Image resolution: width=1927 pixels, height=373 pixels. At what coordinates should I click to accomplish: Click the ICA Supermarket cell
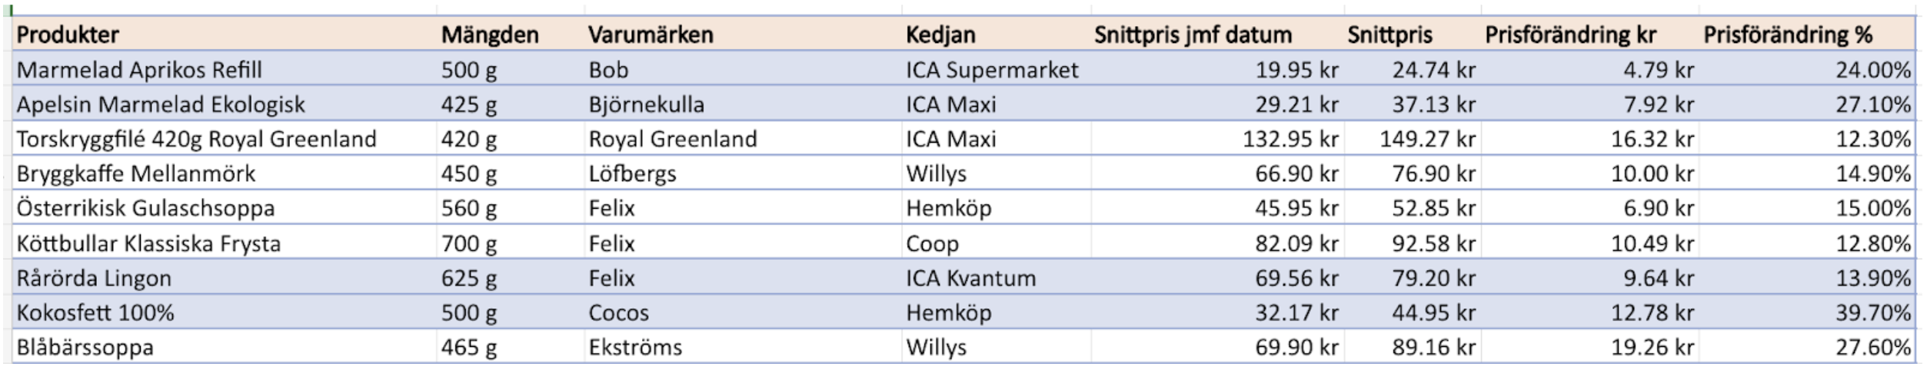pyautogui.click(x=992, y=70)
